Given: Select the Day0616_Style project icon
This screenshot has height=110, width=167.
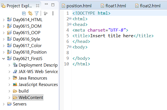Looking at the screenshot, I should [9, 39].
